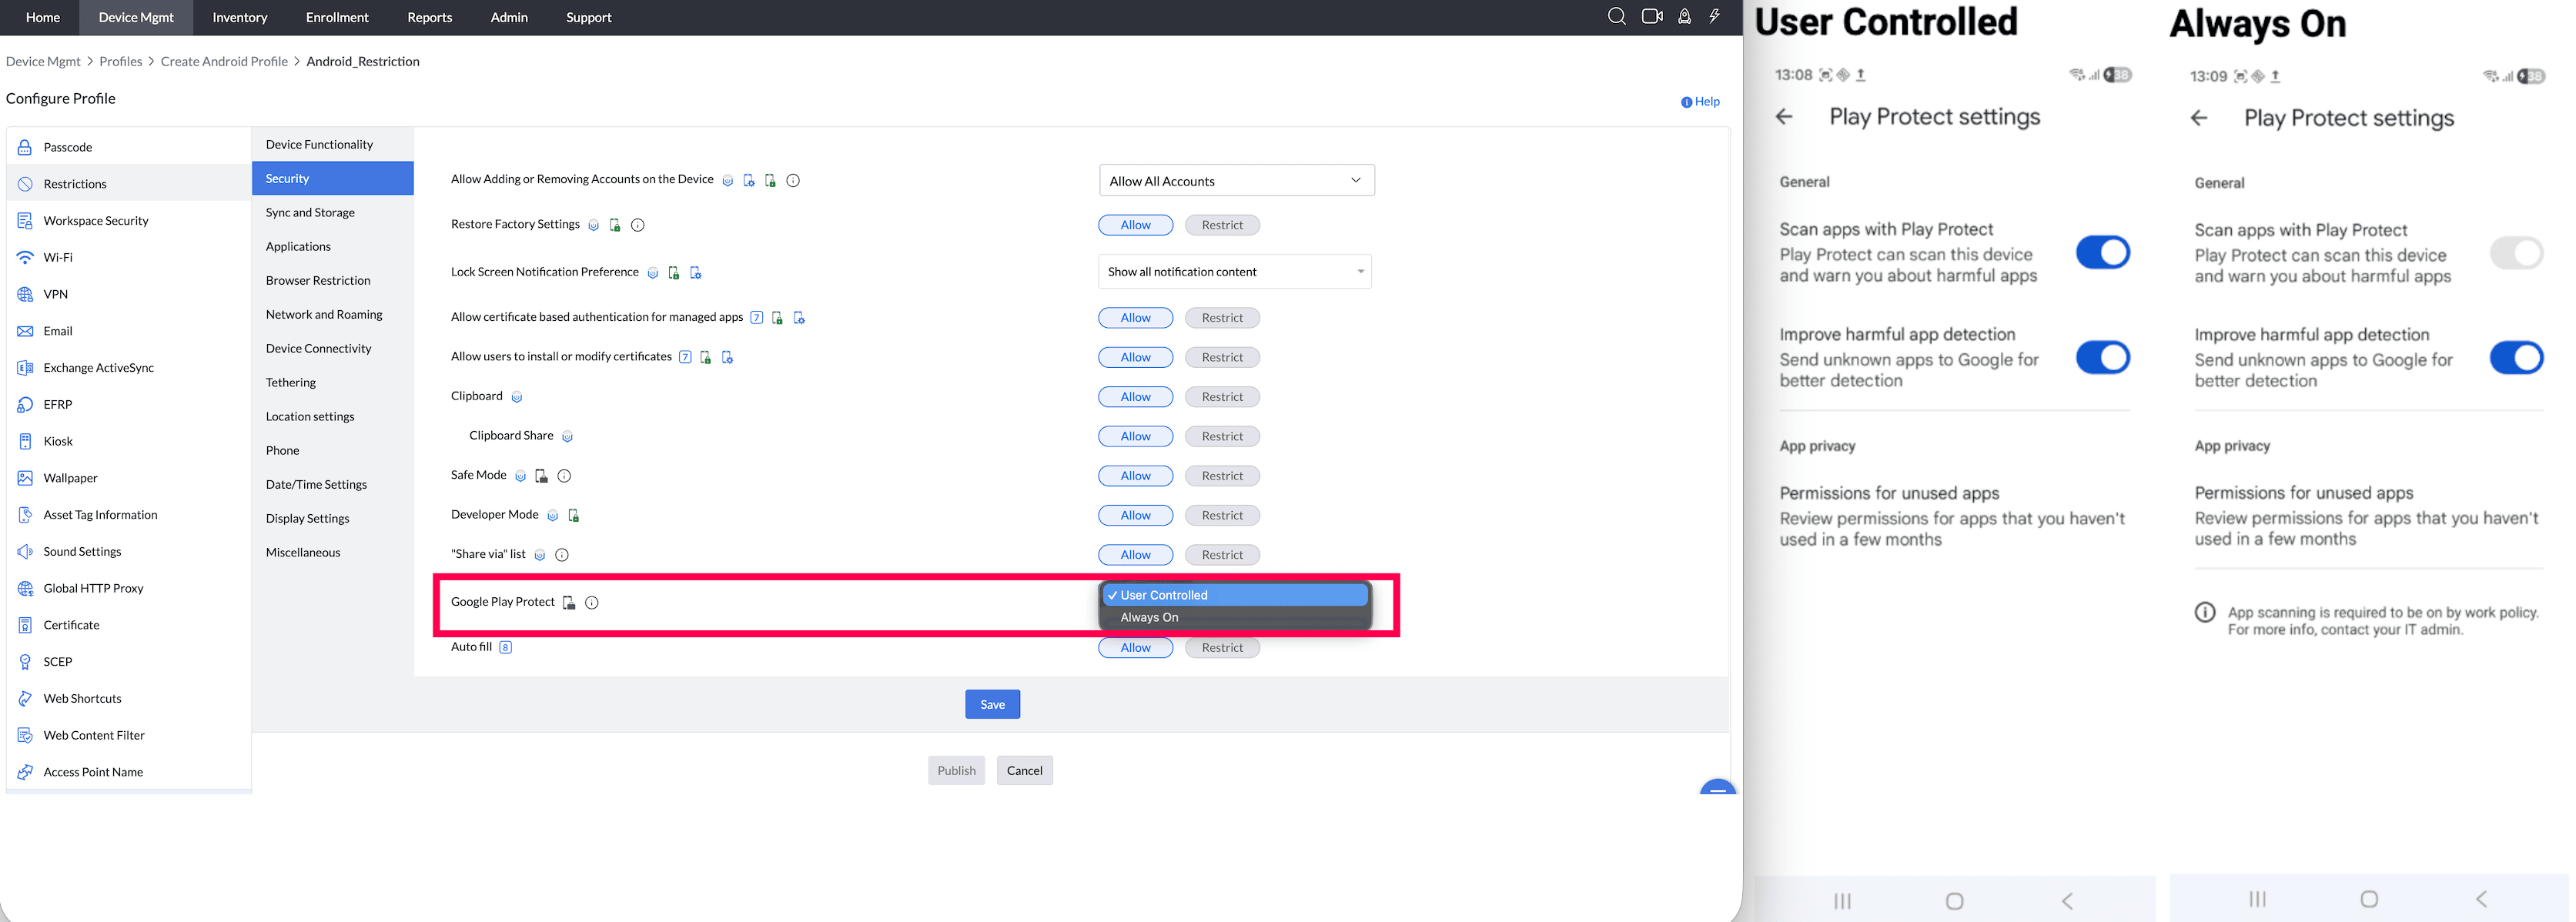Screen dimensions: 2576x922
Task: Open Kiosk in the profile sidebar
Action: (58, 441)
